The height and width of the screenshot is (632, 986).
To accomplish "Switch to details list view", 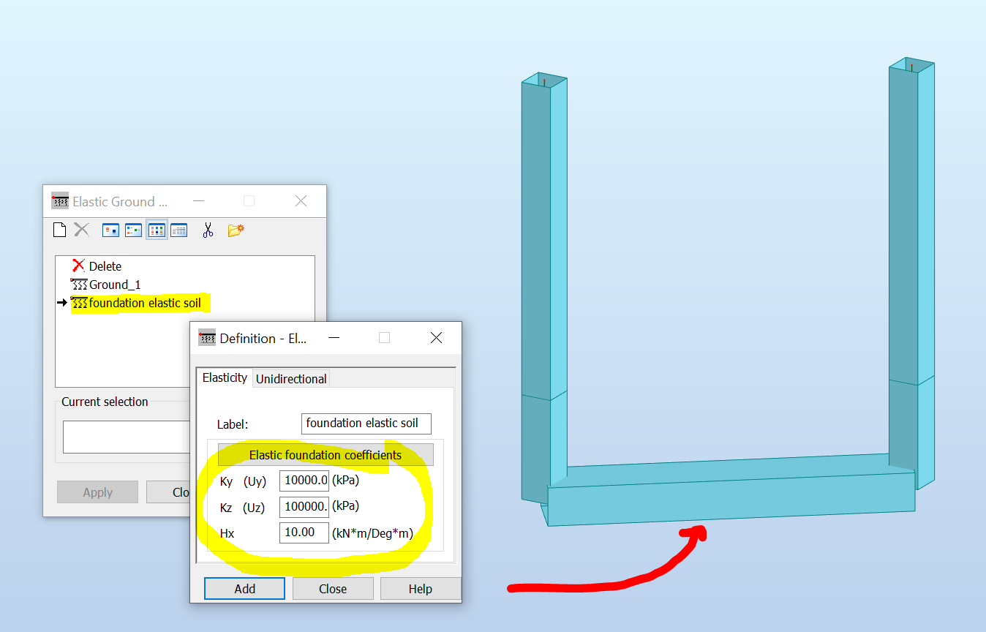I will pyautogui.click(x=179, y=229).
